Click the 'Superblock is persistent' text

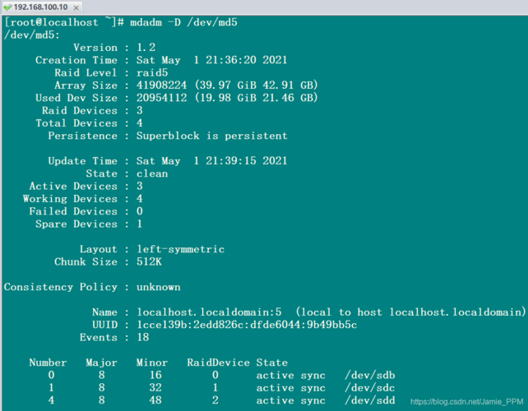211,136
